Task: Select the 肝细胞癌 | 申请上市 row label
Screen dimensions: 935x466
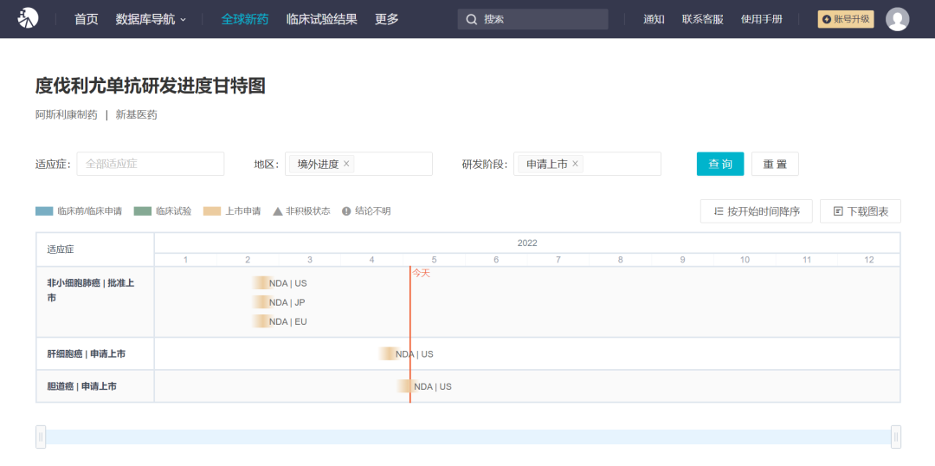Action: click(87, 353)
